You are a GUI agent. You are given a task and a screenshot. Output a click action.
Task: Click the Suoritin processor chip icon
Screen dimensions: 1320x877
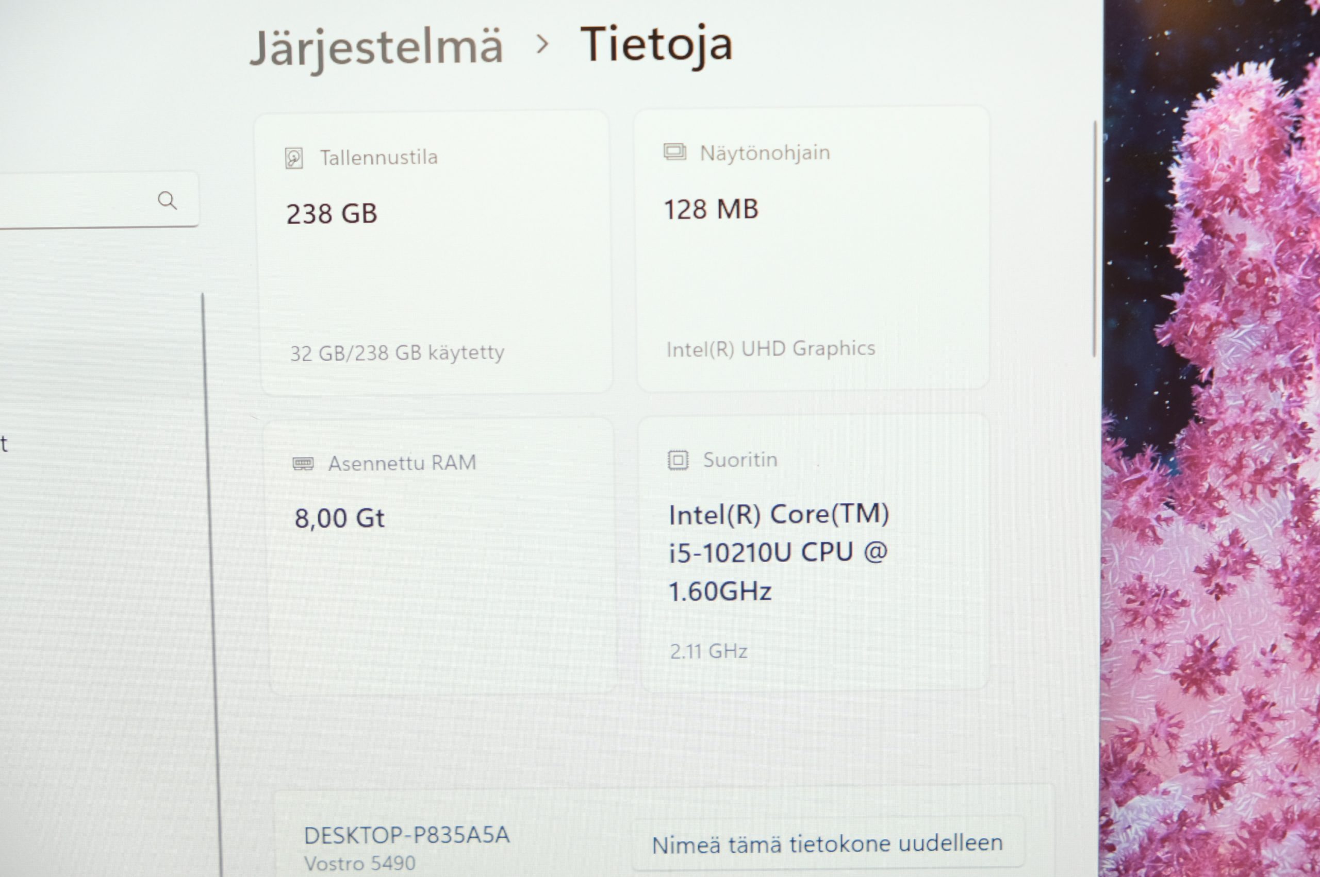[678, 460]
